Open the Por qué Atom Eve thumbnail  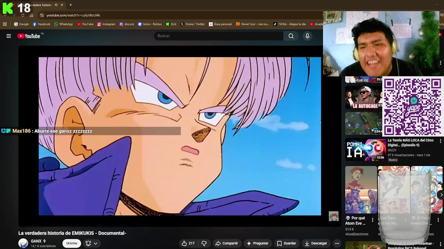(361, 190)
